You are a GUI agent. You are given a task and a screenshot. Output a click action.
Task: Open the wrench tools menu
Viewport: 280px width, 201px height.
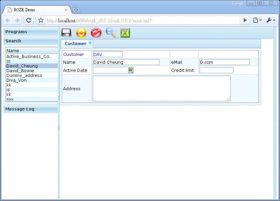tap(270, 21)
